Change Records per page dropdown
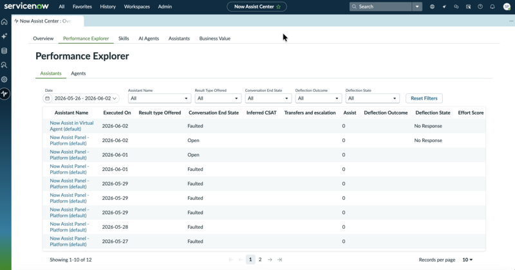Image resolution: width=515 pixels, height=270 pixels. click(467, 260)
